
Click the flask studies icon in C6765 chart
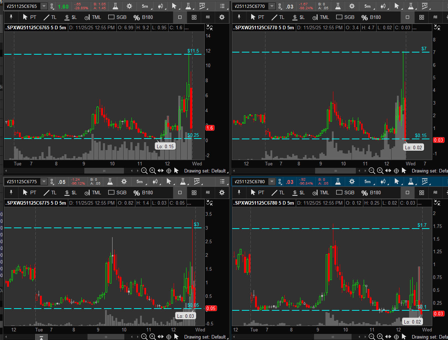(x=115, y=6)
